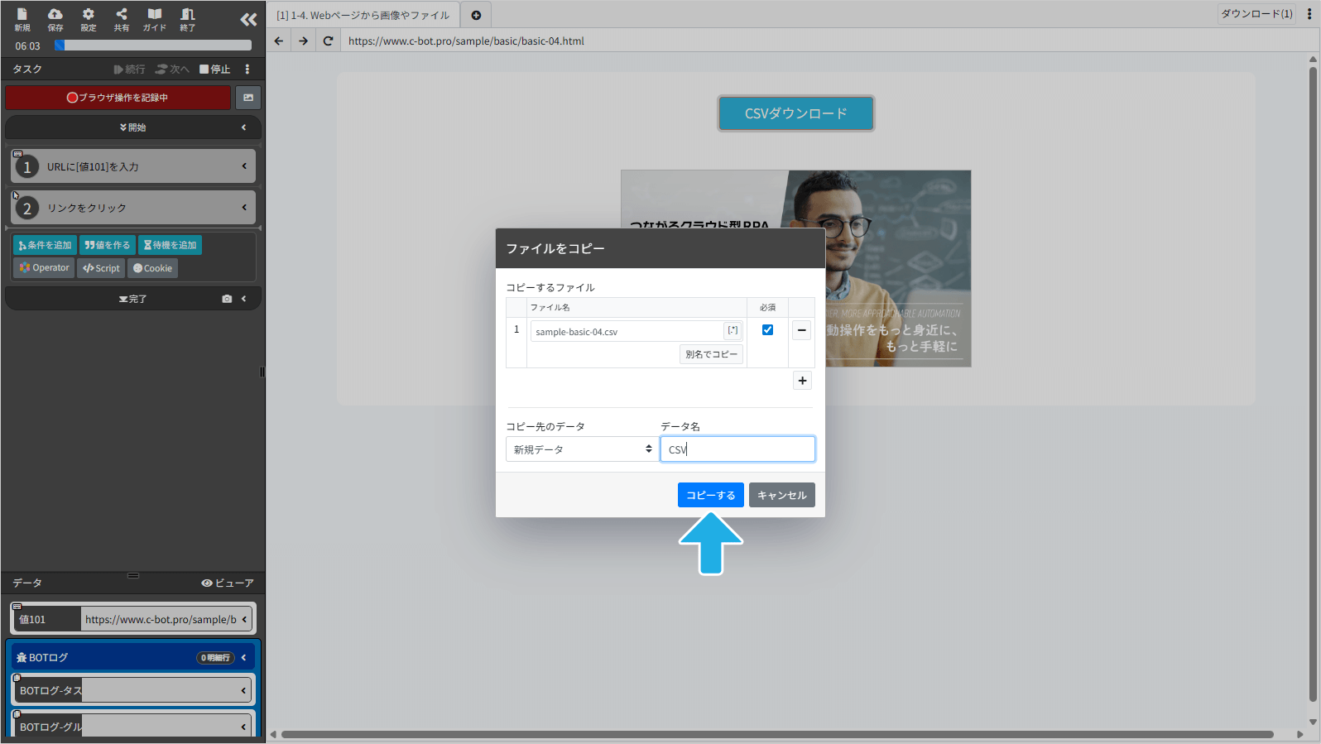Click the 終了 exit icon
Screen dimensions: 1321x744
coord(188,19)
